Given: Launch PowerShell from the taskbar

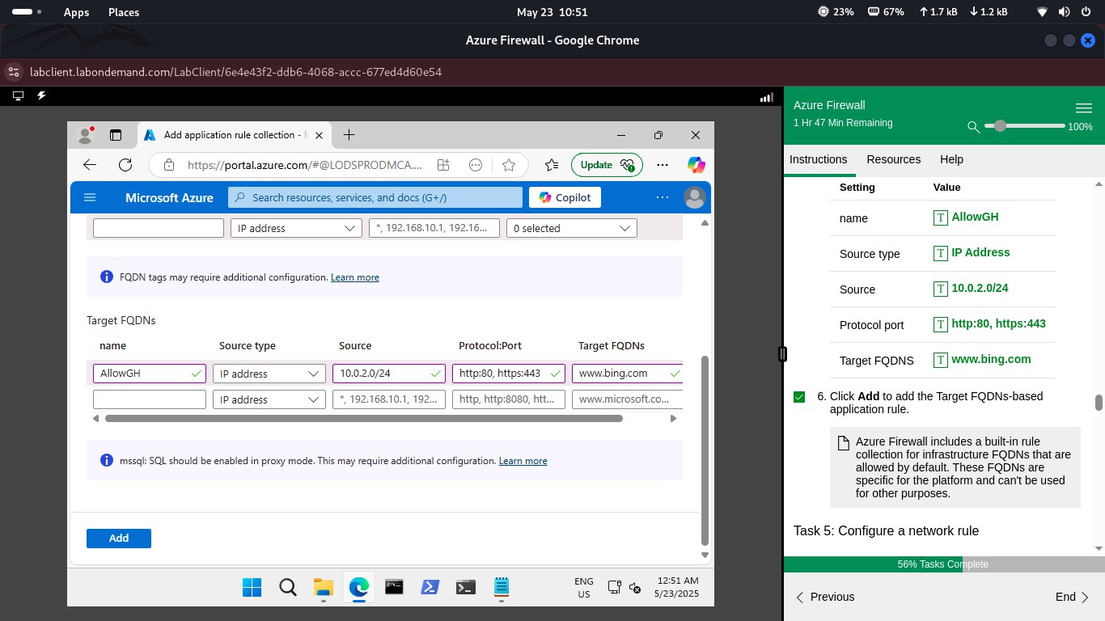Looking at the screenshot, I should pos(430,587).
